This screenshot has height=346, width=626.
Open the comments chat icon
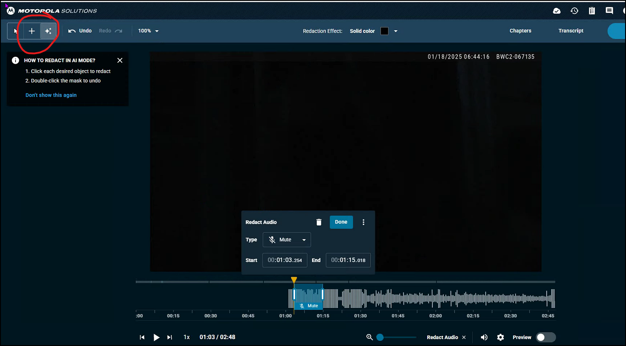coord(609,11)
